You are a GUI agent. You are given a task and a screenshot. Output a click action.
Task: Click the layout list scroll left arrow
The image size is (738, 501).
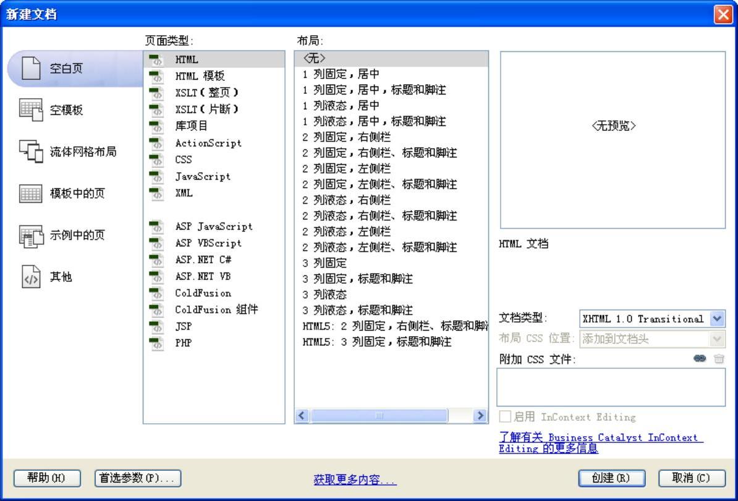[x=302, y=415]
